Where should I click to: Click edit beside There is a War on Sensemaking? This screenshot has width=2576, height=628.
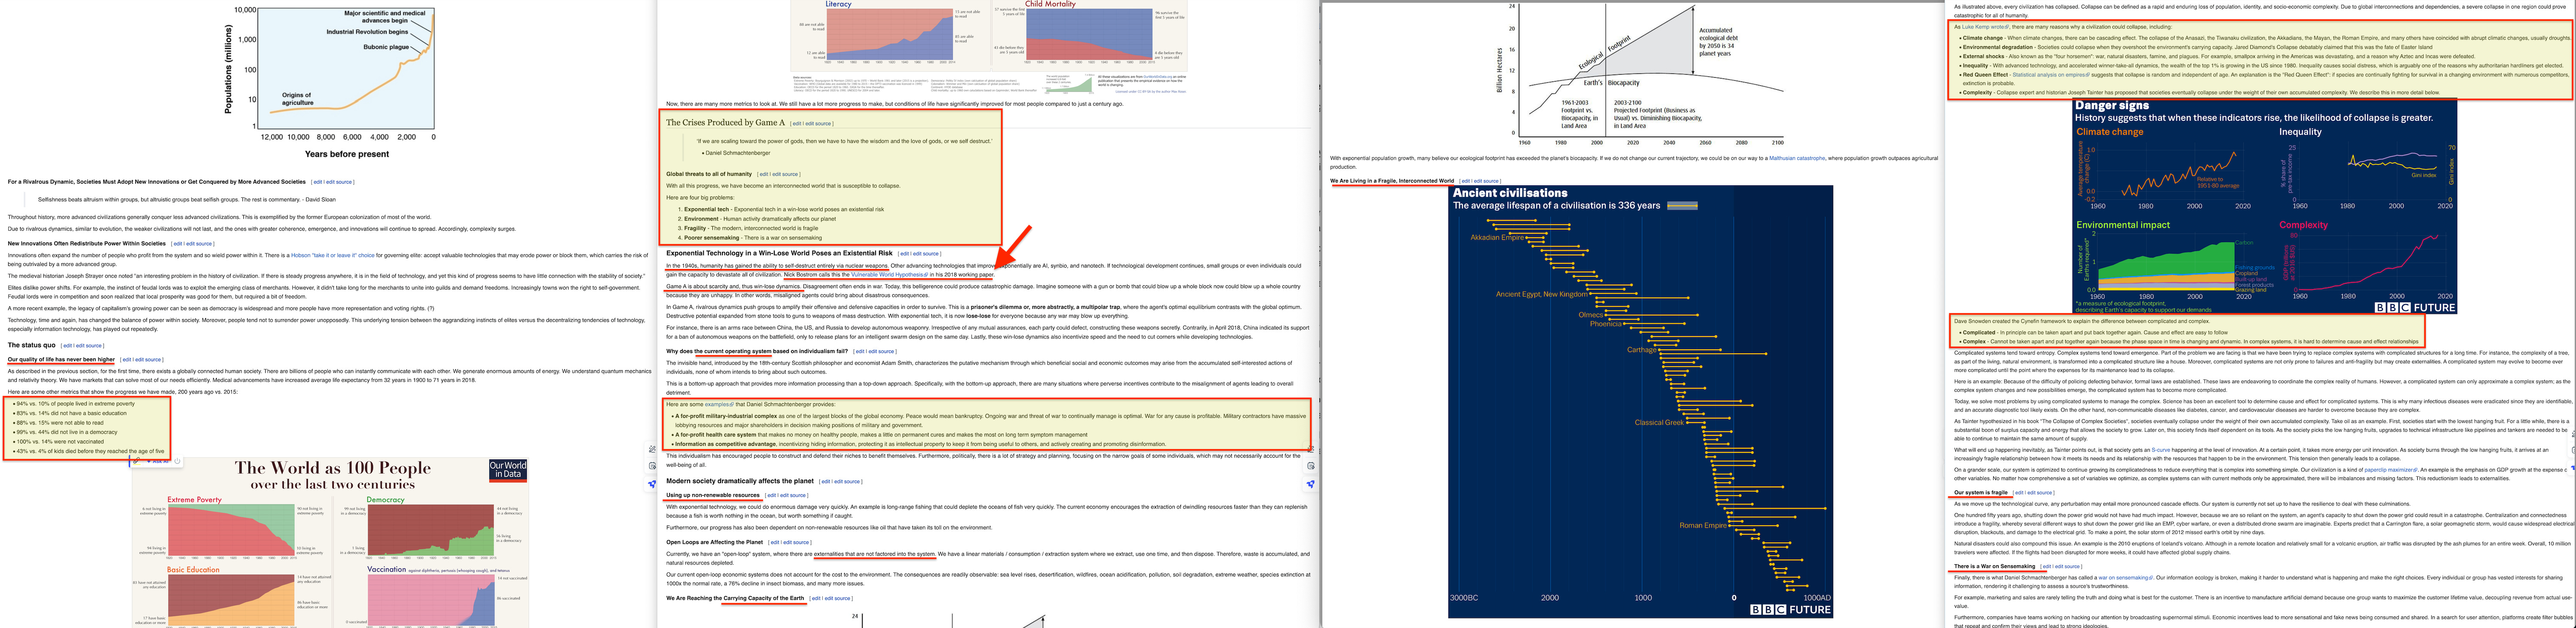pos(2047,567)
